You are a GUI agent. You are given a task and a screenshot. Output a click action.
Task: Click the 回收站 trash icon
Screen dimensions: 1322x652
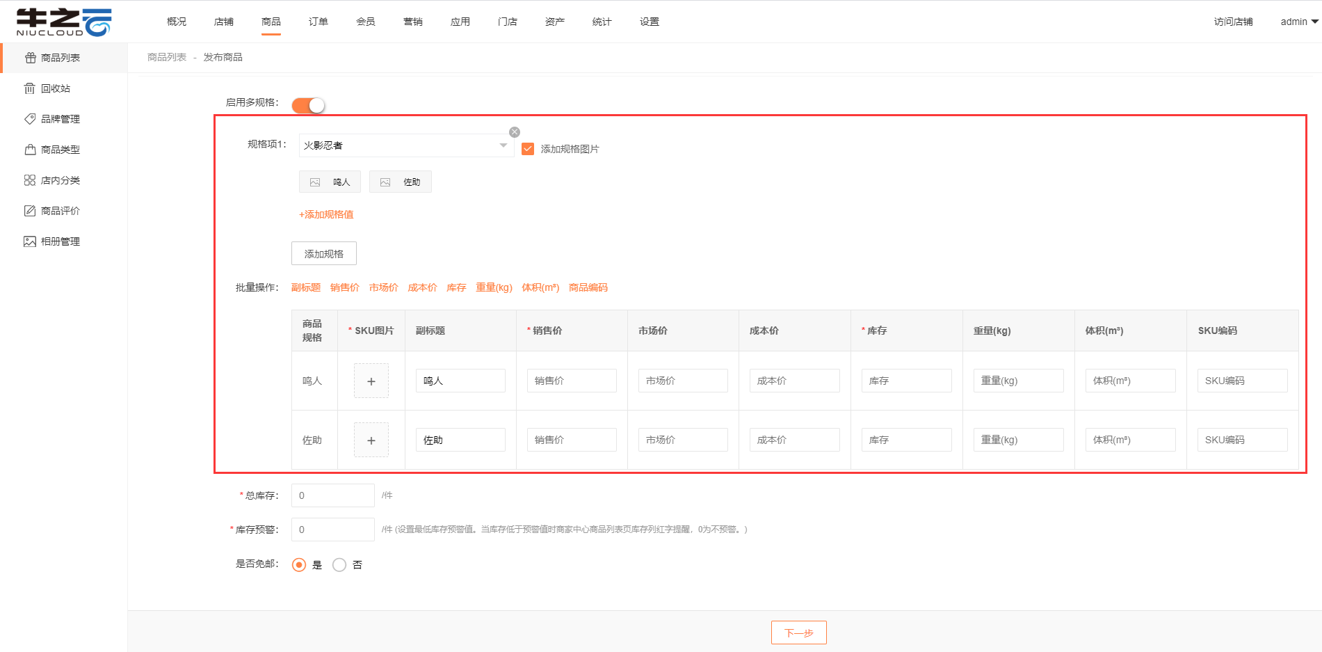tap(29, 88)
